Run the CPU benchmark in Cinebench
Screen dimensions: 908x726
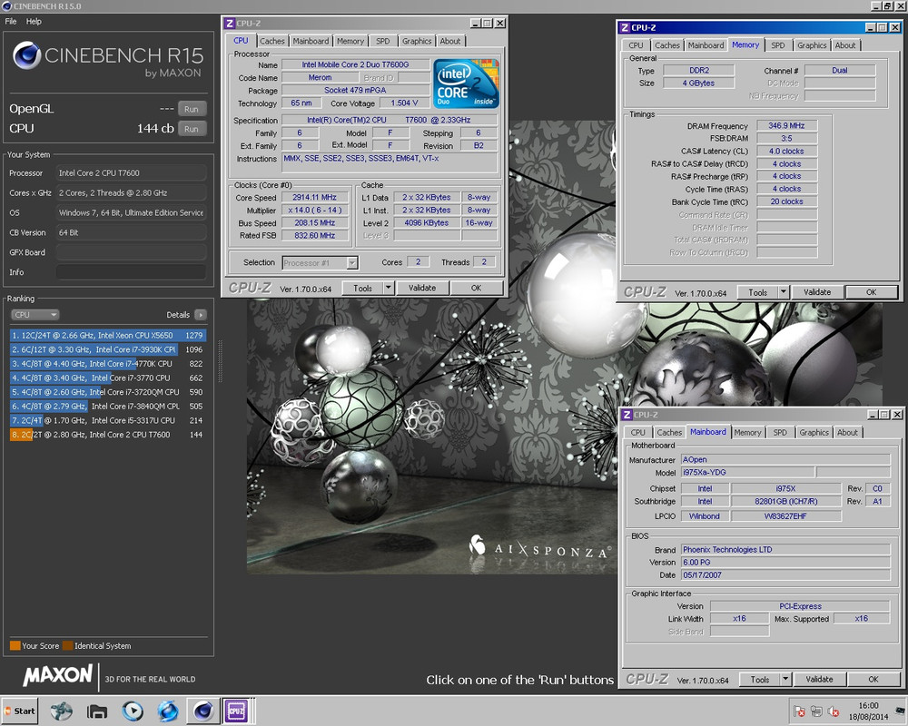tap(191, 129)
